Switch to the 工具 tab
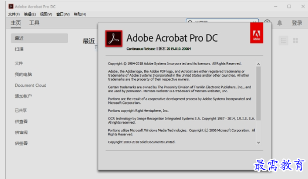The image size is (308, 179). (34, 23)
